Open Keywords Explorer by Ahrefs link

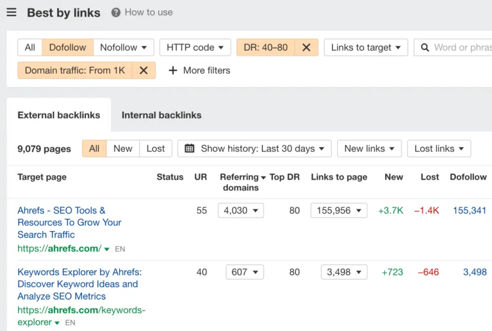coord(79,284)
